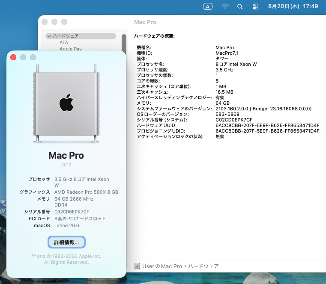
Task: Click 8基のPCIカードスロット text
Action: 80,219
